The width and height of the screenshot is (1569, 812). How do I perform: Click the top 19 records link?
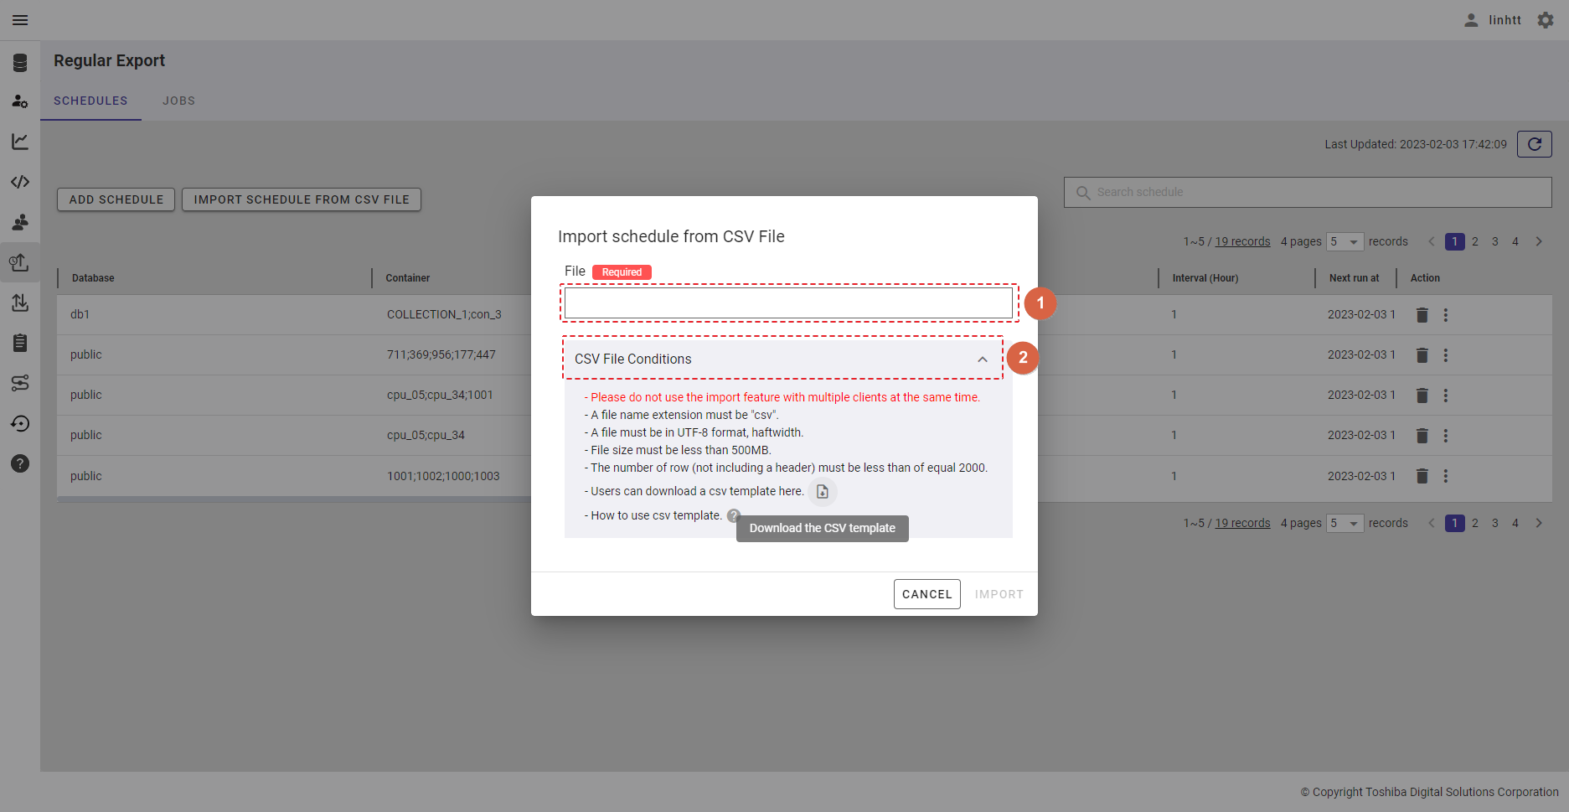coord(1243,241)
